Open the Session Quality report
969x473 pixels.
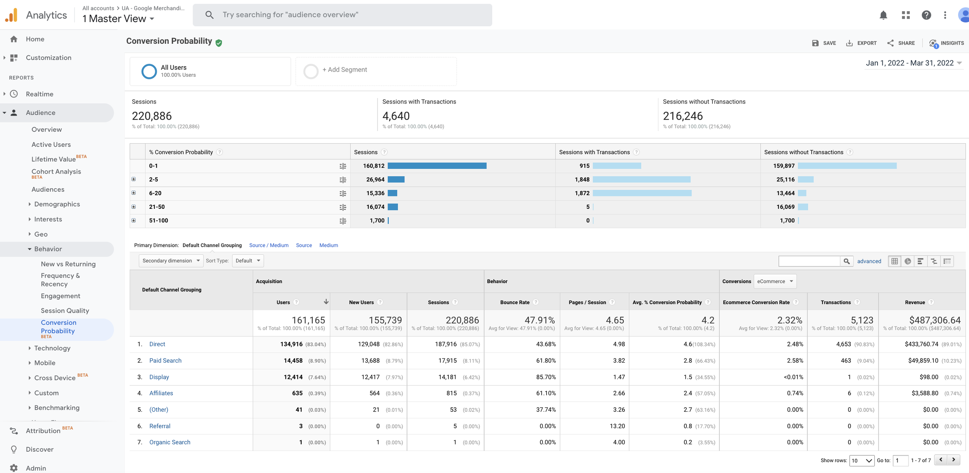(x=65, y=311)
